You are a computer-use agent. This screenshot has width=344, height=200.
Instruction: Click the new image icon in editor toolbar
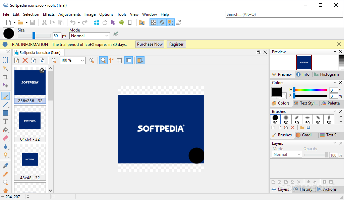click(17, 60)
